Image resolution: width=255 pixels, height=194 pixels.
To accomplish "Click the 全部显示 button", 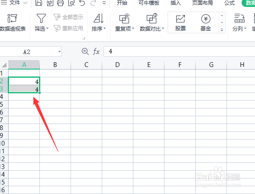I will [68, 17].
